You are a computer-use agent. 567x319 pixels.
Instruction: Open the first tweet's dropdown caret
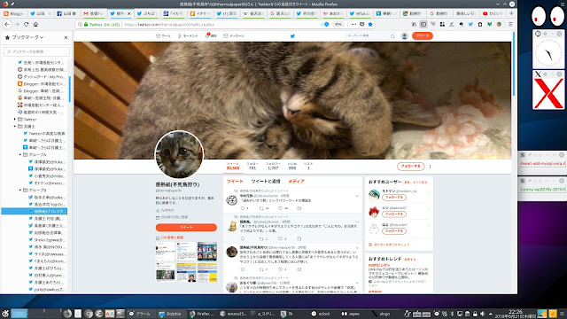(x=357, y=196)
